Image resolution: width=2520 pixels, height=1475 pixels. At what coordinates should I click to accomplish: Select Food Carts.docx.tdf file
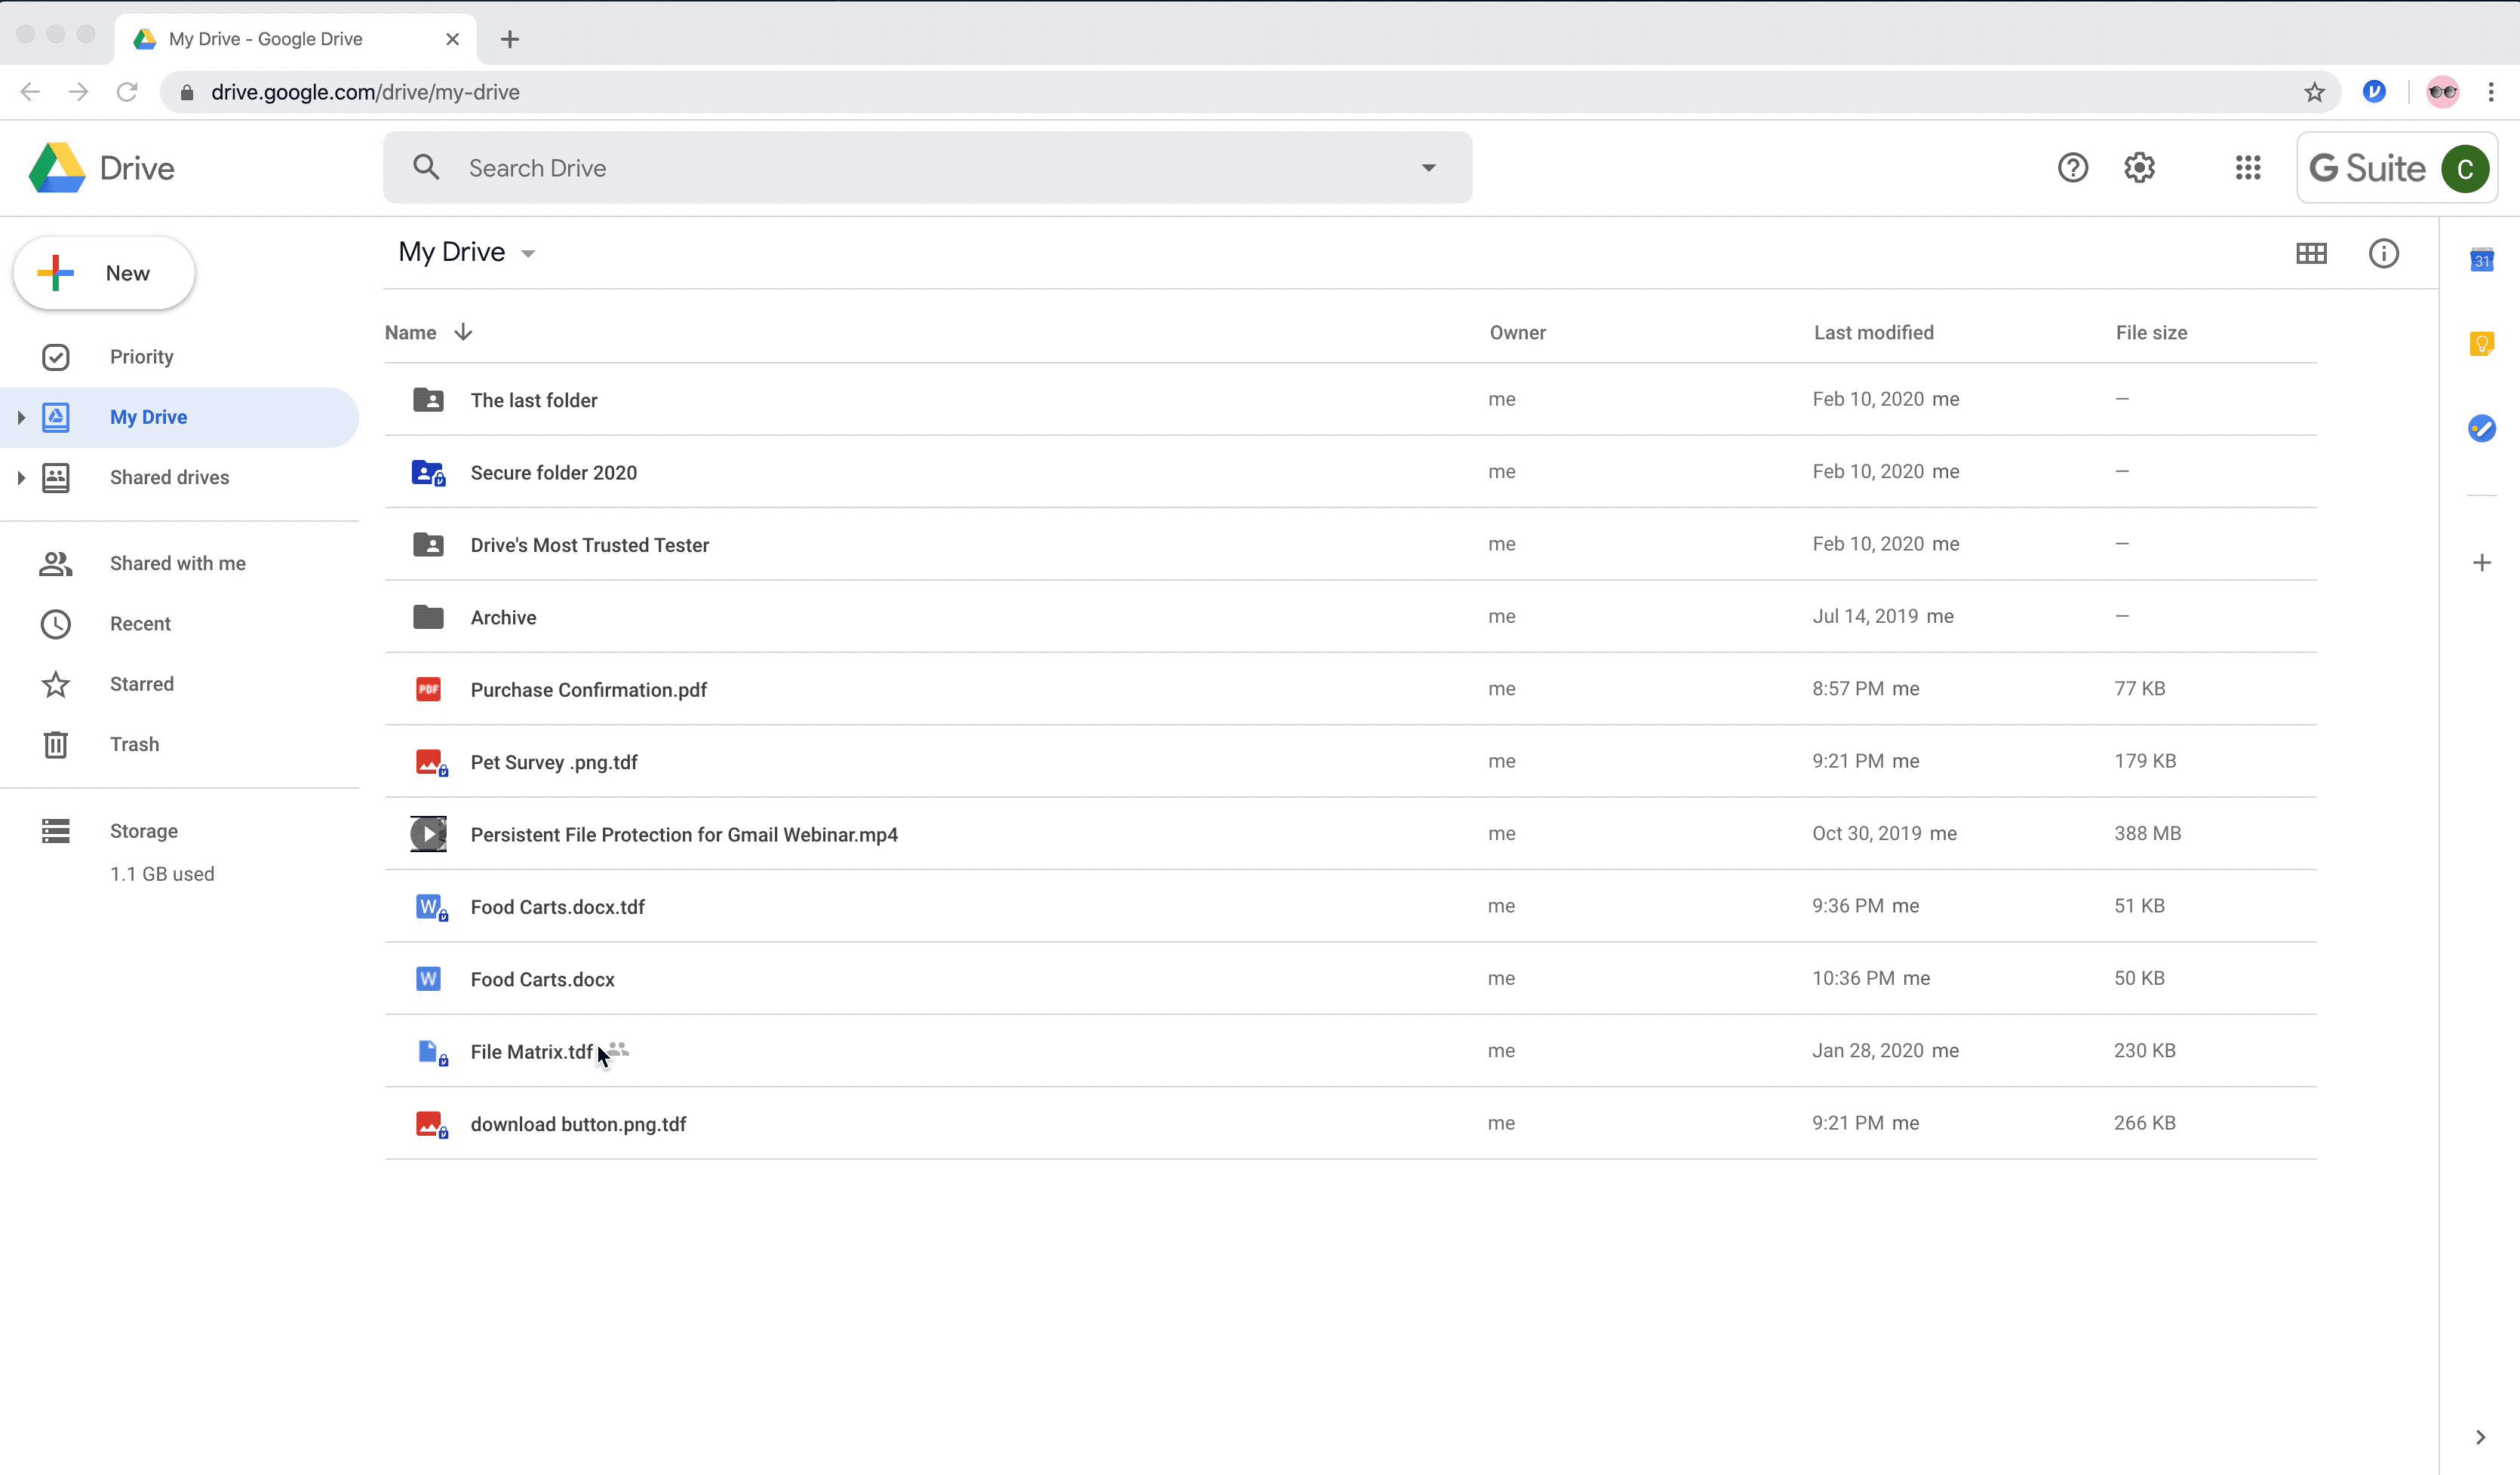coord(1350,906)
